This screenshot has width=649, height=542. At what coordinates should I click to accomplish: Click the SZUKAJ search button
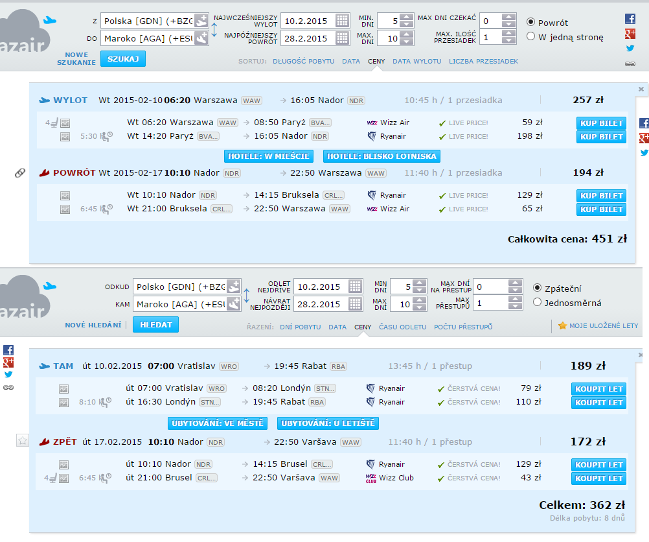tap(123, 59)
